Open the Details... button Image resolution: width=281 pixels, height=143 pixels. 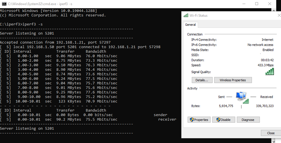202,80
